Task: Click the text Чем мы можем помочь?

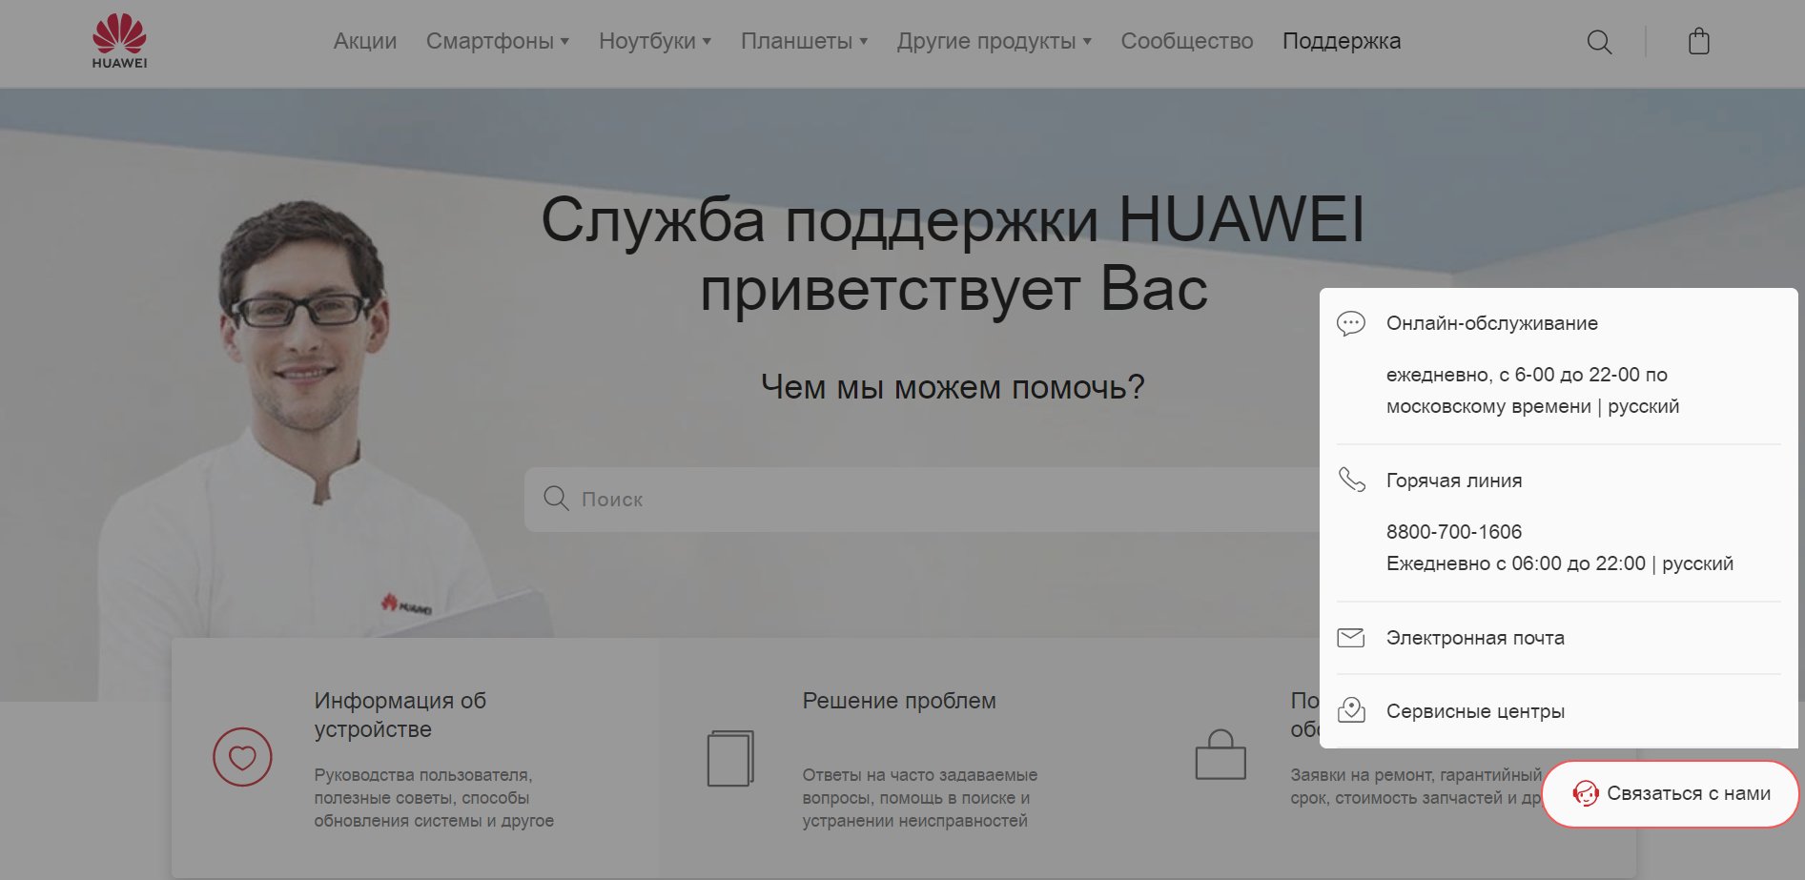Action: pos(953,387)
